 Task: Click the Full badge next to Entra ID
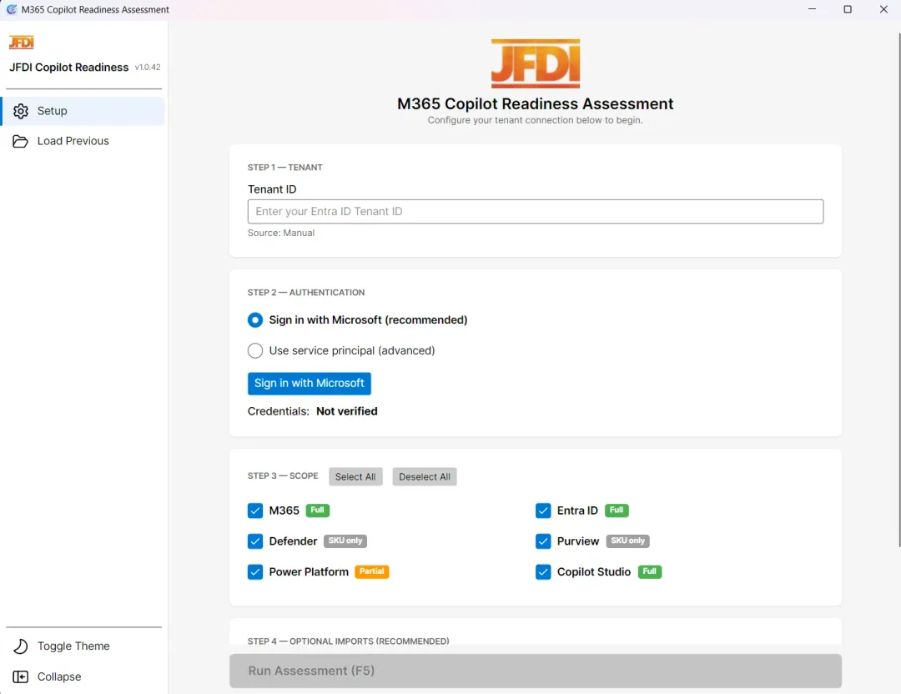pyautogui.click(x=617, y=510)
